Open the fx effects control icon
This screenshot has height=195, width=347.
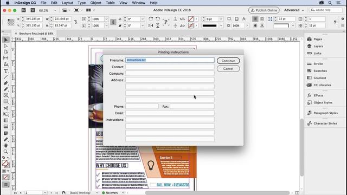244,19
